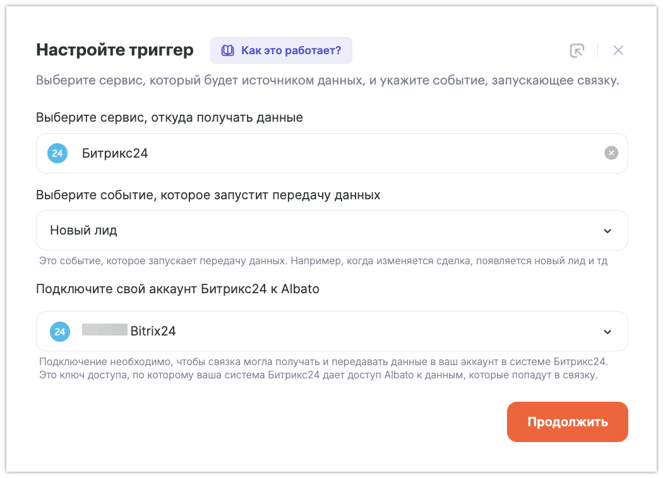Expand the account list using its chevron
The image size is (663, 478).
coord(607,332)
